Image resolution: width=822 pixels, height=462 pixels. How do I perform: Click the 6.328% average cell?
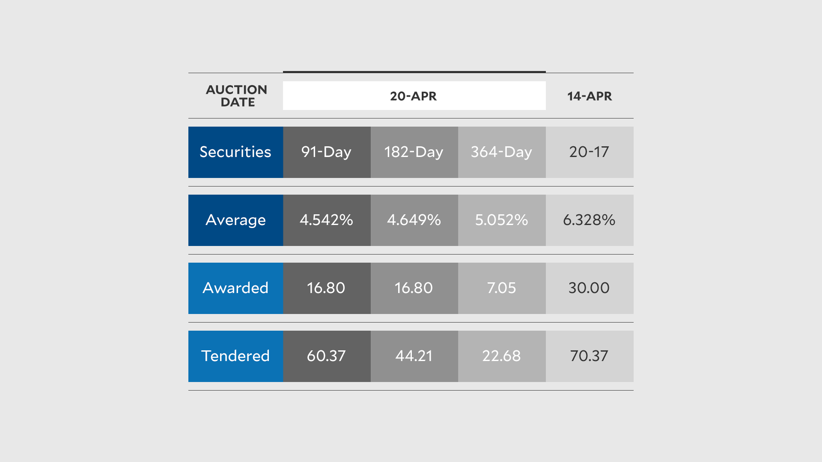coord(590,220)
